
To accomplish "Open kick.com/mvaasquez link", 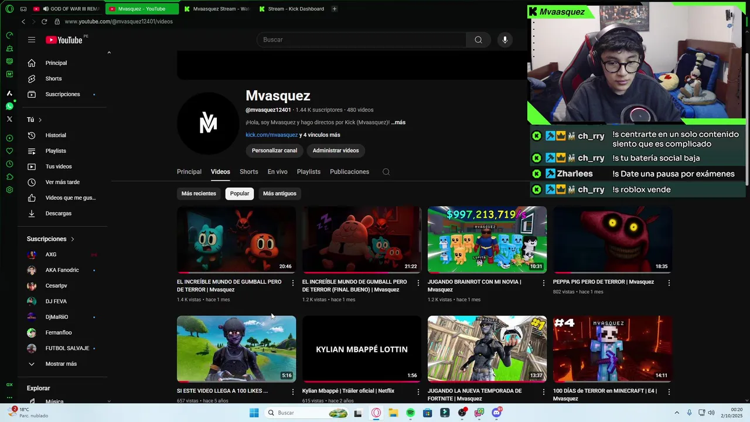I will [272, 135].
